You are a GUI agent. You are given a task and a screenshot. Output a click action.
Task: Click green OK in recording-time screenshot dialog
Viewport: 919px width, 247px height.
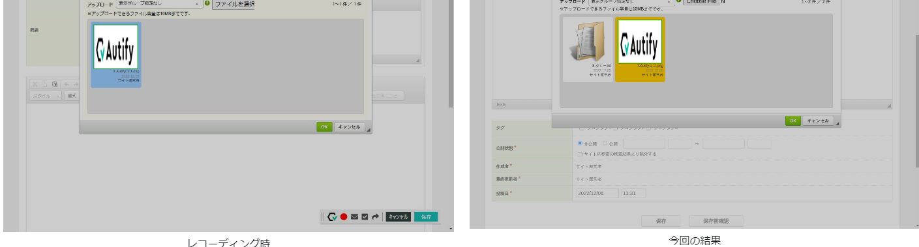325,127
